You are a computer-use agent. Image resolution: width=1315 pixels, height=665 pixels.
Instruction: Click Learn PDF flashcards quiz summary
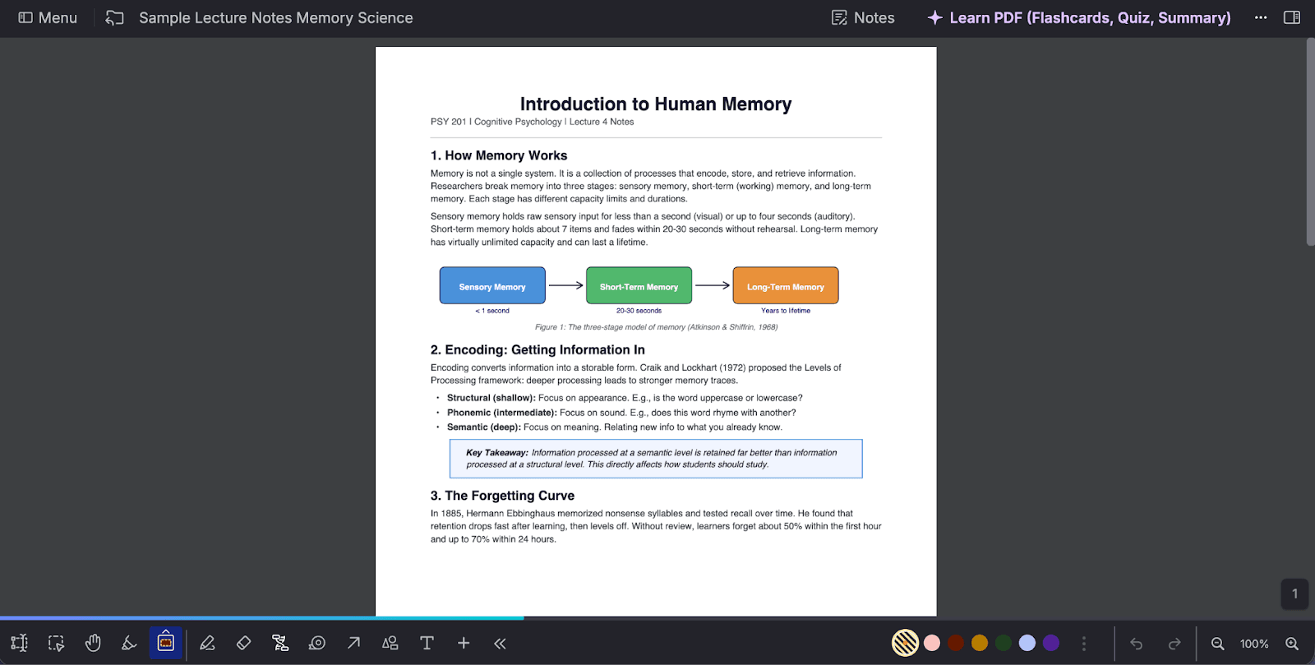tap(1079, 17)
